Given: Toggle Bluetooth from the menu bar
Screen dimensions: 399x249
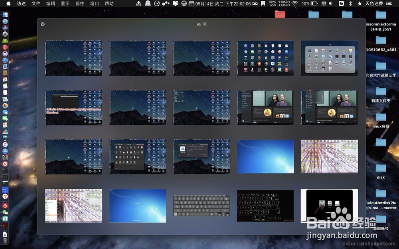Looking at the screenshot, I should point(350,4).
